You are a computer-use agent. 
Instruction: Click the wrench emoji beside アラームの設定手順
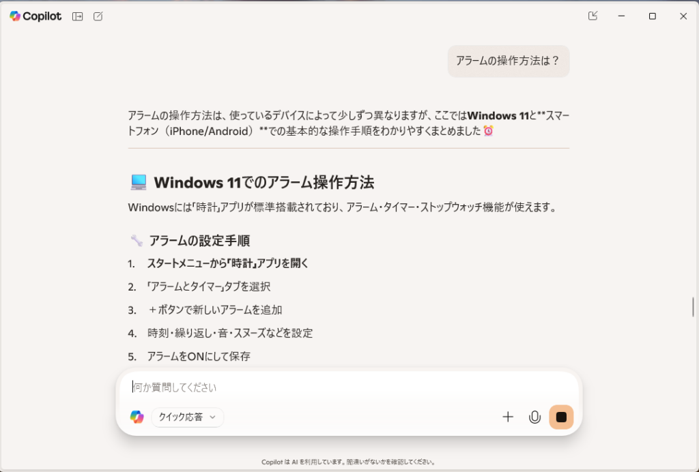137,241
